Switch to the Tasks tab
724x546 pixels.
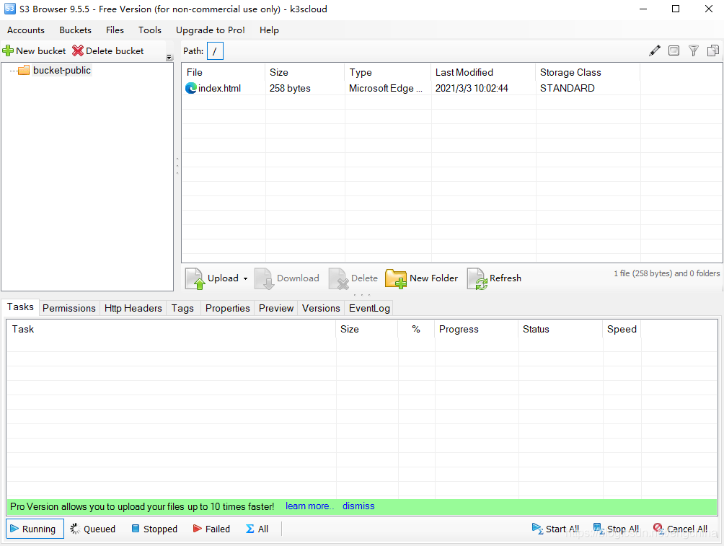(x=20, y=307)
